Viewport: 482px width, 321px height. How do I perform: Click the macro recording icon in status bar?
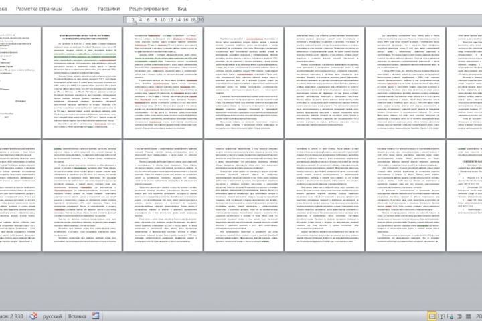(x=96, y=316)
